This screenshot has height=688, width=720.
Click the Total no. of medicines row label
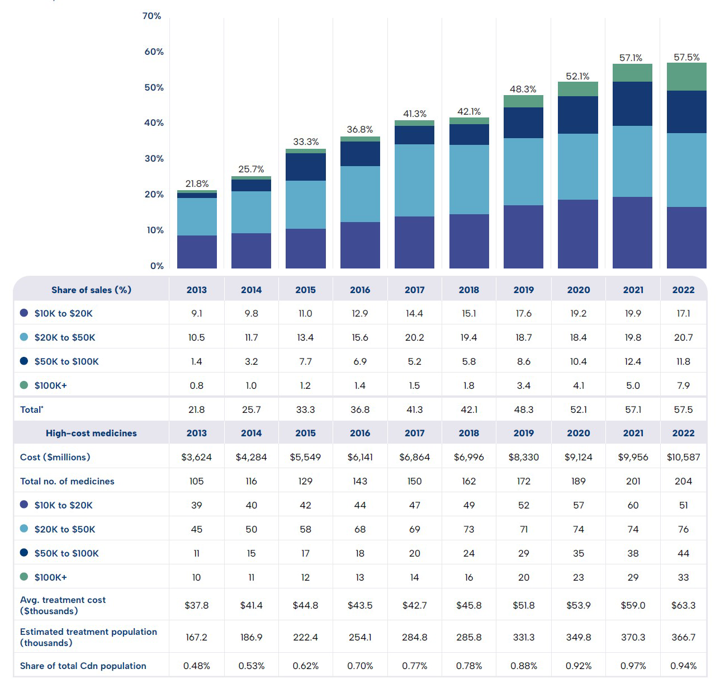click(67, 481)
